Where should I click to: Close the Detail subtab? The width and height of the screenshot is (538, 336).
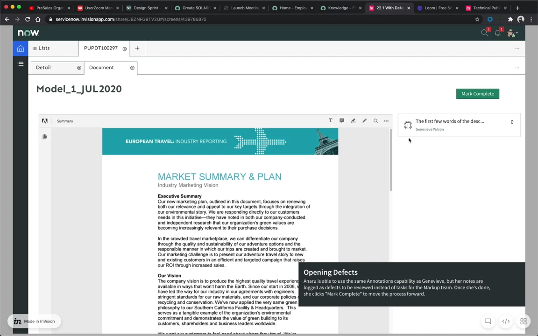(79, 68)
